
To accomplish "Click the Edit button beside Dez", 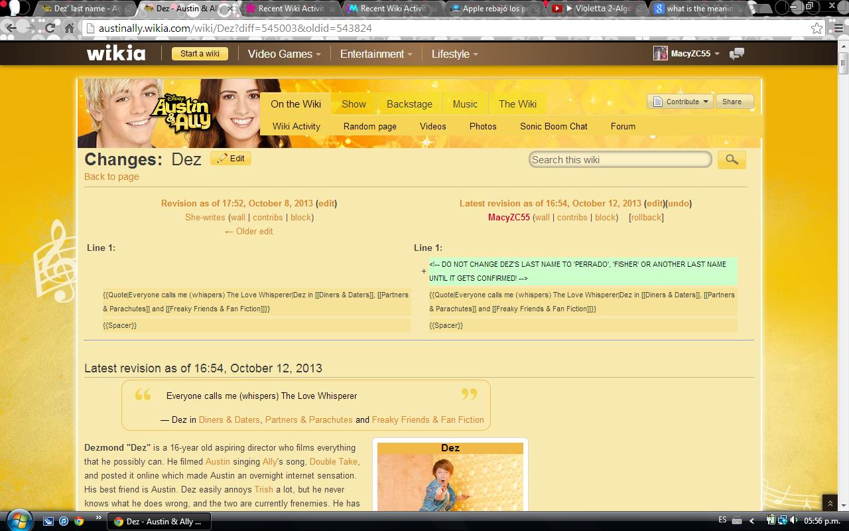I will (231, 159).
